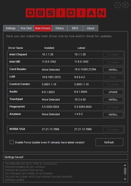Install the Airplane driver
Screen dimensions: 131x186
(113, 114)
